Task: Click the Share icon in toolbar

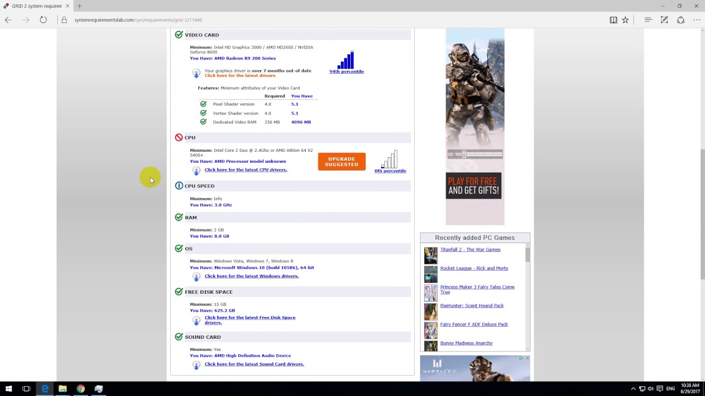Action: [x=681, y=20]
